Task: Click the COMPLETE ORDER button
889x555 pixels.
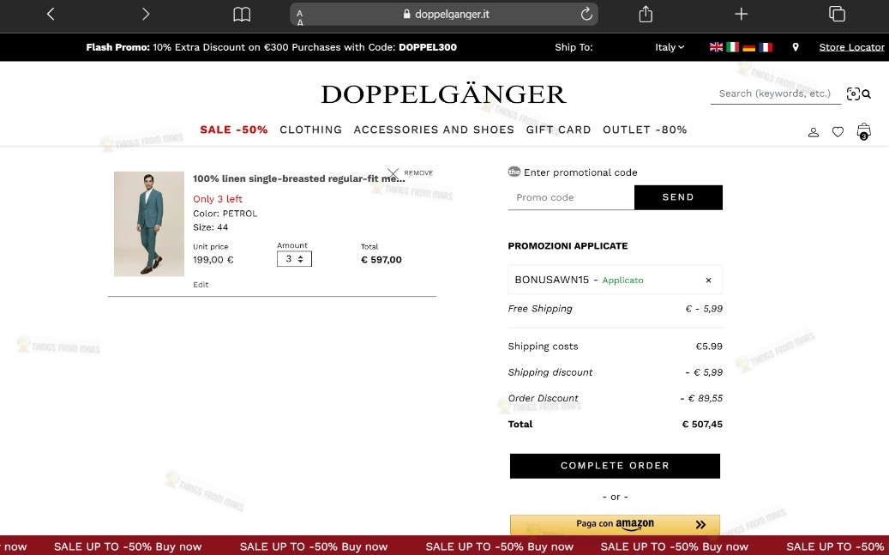Action: (x=615, y=466)
